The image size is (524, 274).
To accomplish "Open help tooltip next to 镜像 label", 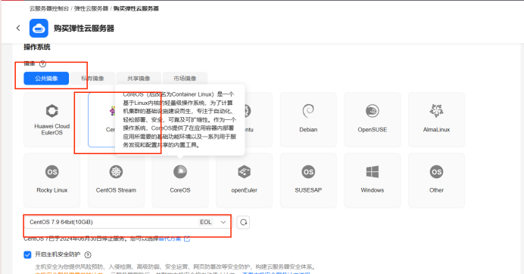I will pos(42,63).
